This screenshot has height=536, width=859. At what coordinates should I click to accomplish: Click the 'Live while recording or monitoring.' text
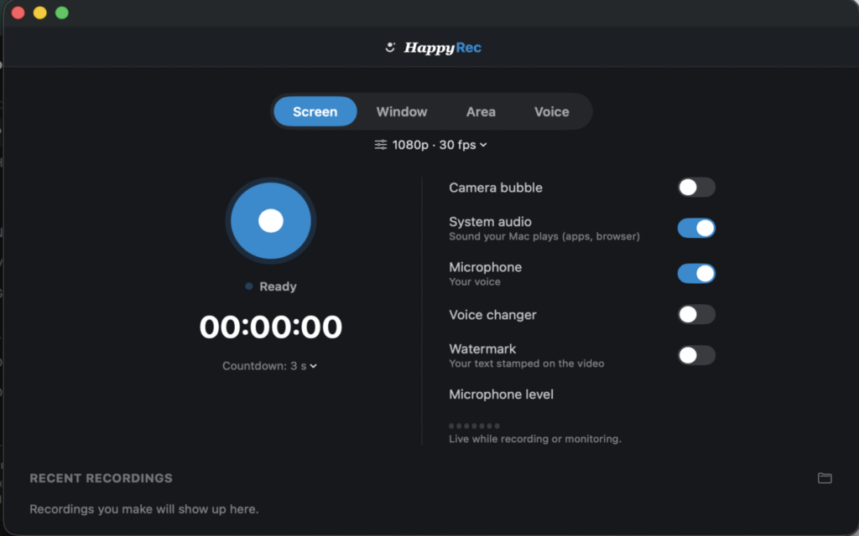[535, 439]
